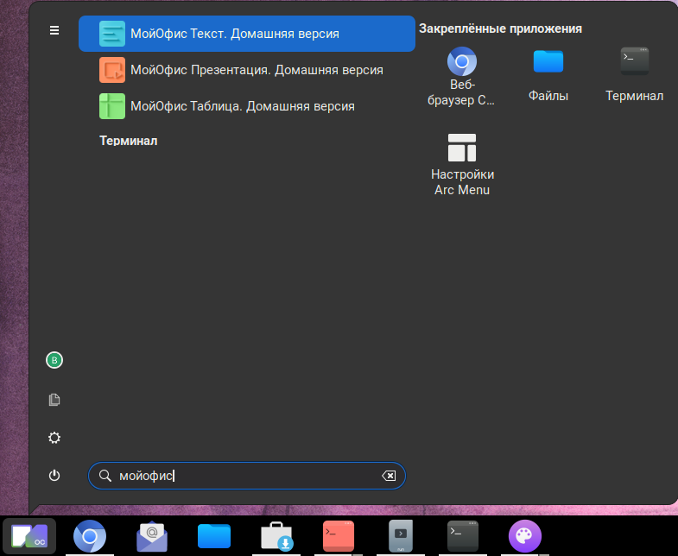The width and height of the screenshot is (678, 556).
Task: Clear the search field text
Action: pos(389,476)
